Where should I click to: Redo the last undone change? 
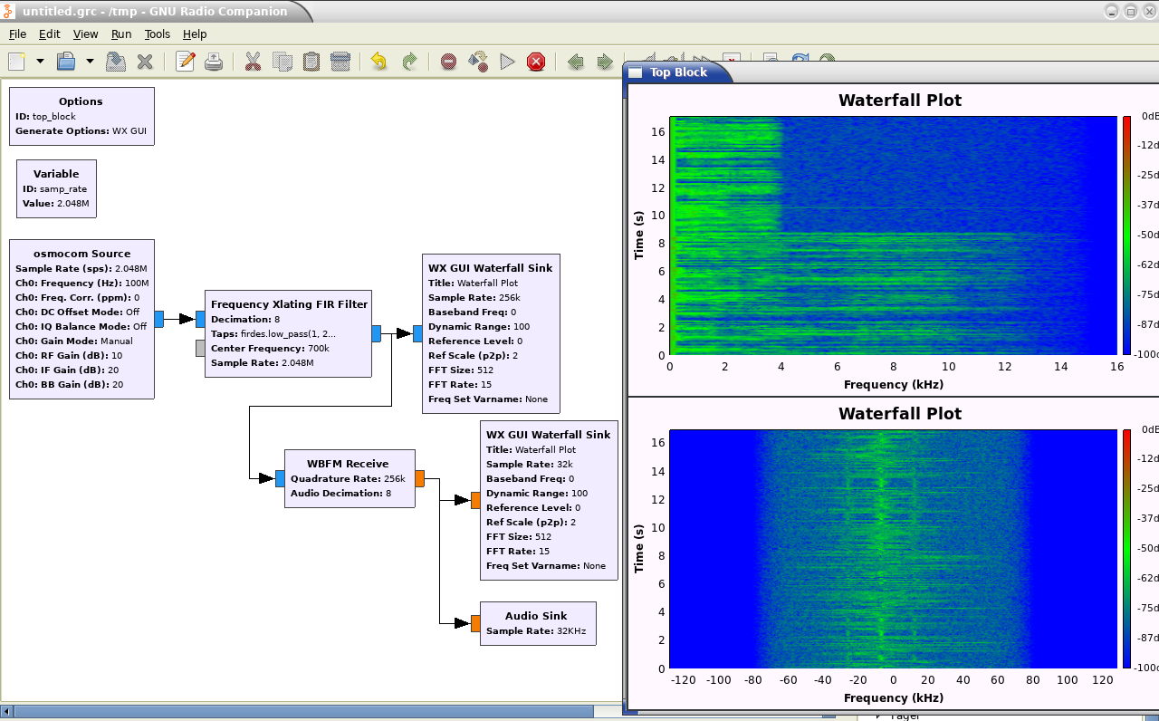[409, 62]
